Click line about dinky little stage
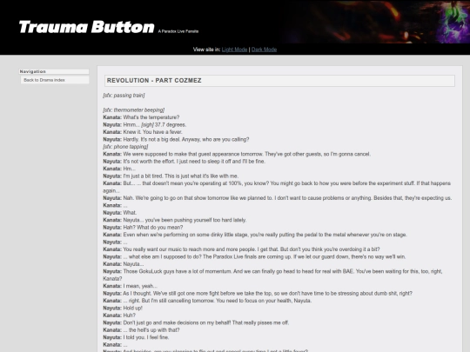470x352 pixels. coord(255,235)
